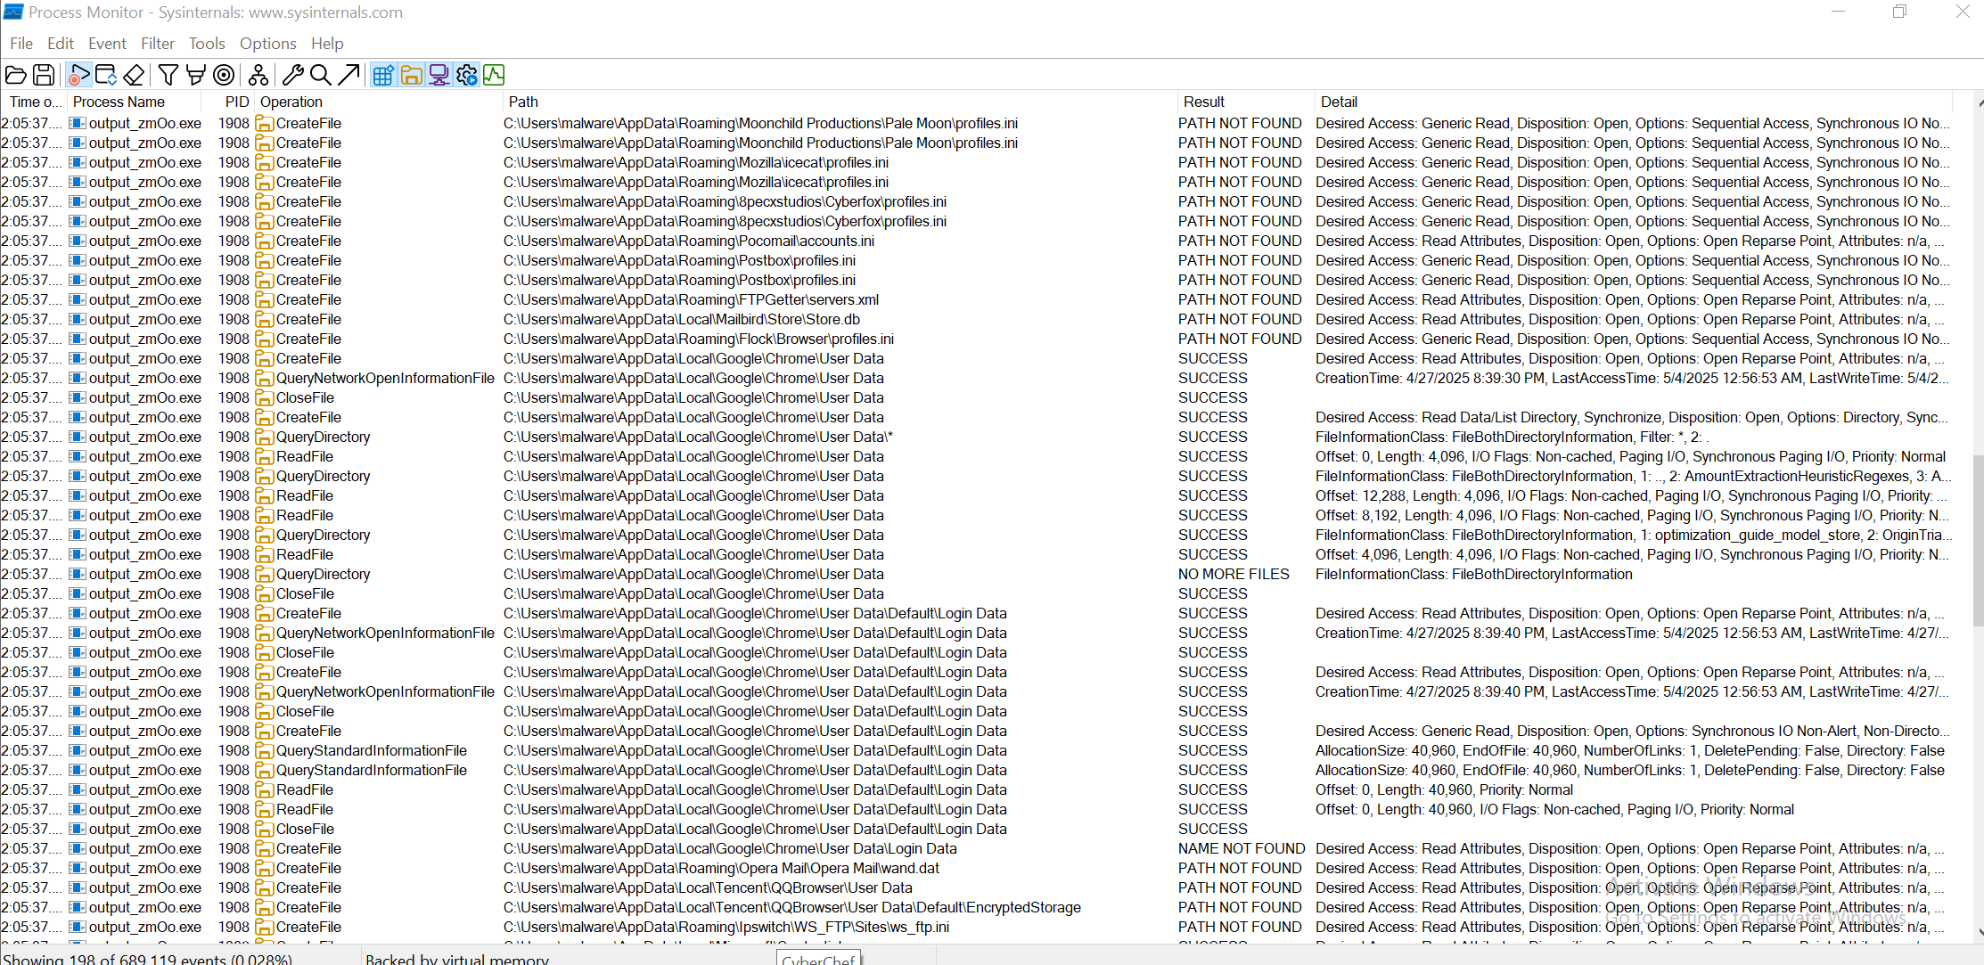Image resolution: width=1984 pixels, height=965 pixels.
Task: Toggle Show Network Activity
Action: [x=439, y=75]
